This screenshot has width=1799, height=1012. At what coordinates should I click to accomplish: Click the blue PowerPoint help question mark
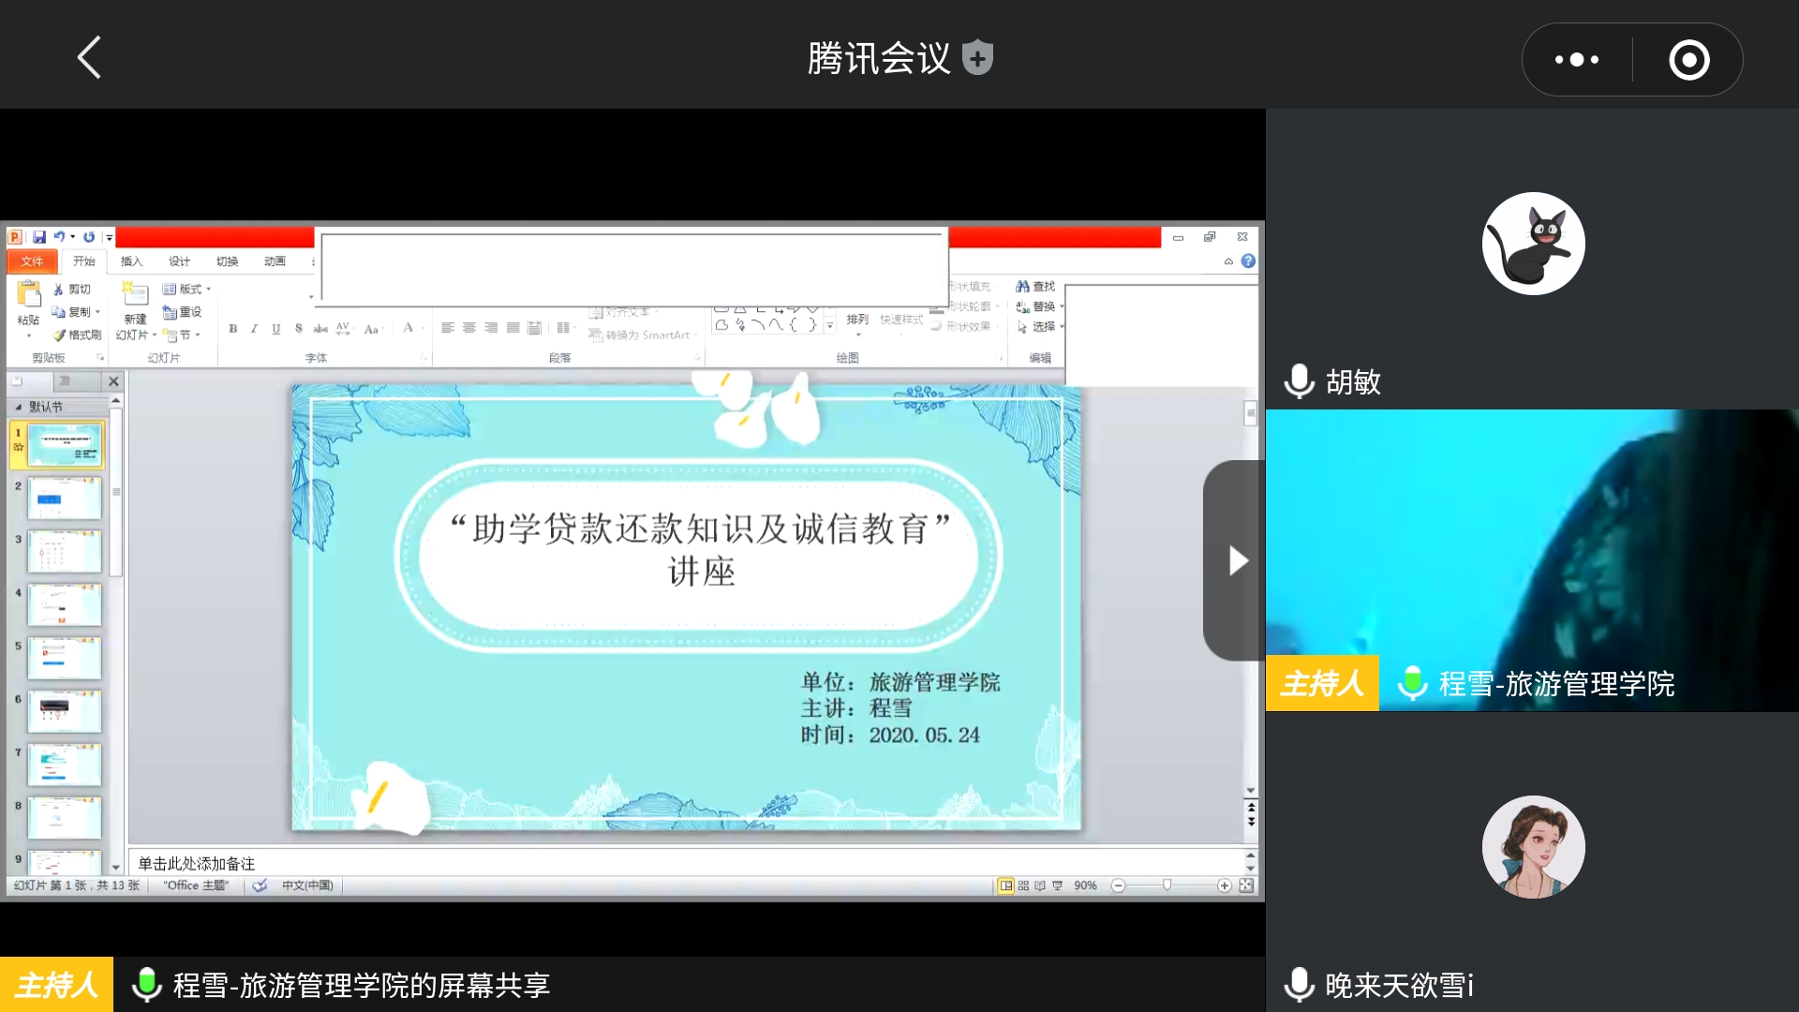coord(1248,261)
